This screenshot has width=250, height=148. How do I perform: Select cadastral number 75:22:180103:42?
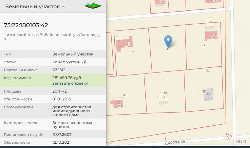coord(26,25)
